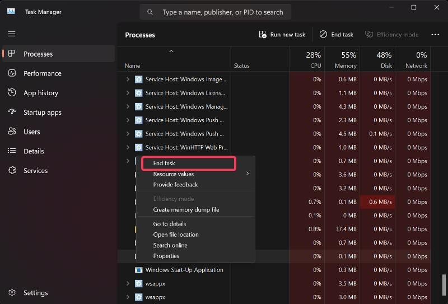Open the three-dot more options menu
Image resolution: width=448 pixels, height=304 pixels.
tap(435, 35)
